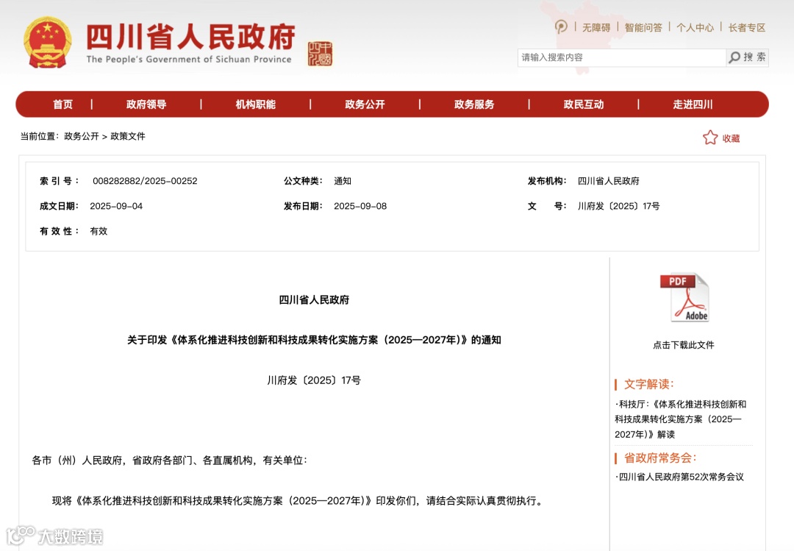Click the 省政府常务会 section heading
Viewport: 794px width, 551px height.
click(x=660, y=458)
